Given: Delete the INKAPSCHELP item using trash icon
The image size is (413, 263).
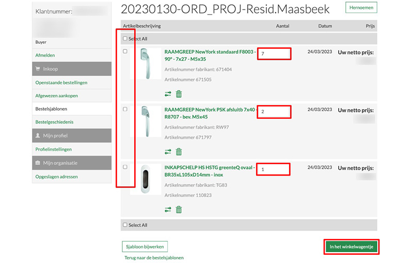Looking at the screenshot, I should pos(179,209).
